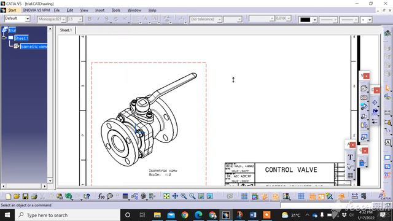Insert a table with the Table icon
Image resolution: width=393 pixels, height=221 pixels.
click(350, 176)
